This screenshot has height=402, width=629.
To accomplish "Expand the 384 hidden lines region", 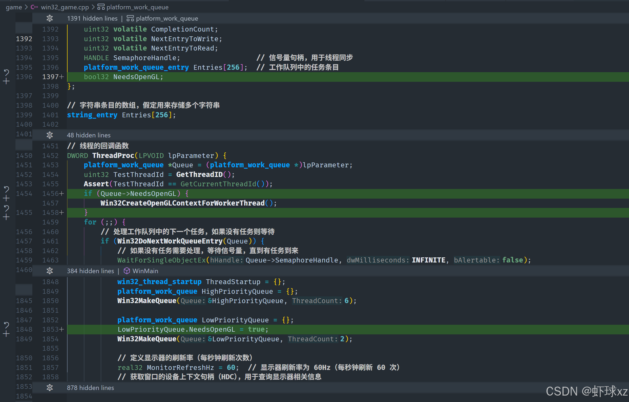I will pyautogui.click(x=50, y=271).
